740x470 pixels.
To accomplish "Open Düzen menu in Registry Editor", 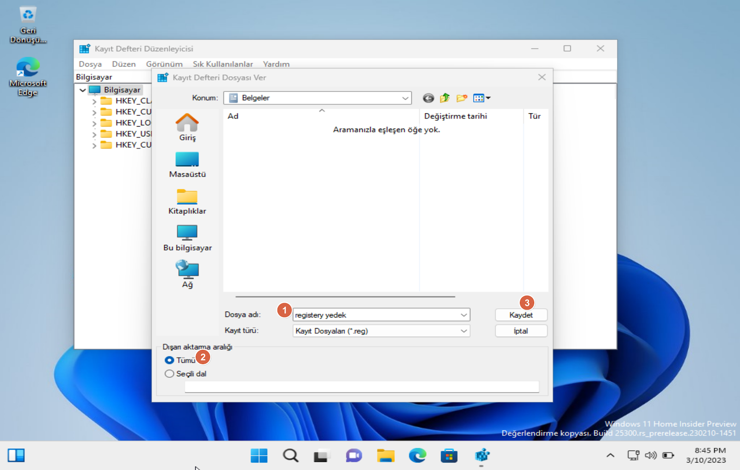I will pos(124,64).
